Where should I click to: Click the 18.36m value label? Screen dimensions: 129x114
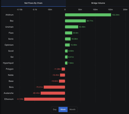pyautogui.click(x=75, y=39)
